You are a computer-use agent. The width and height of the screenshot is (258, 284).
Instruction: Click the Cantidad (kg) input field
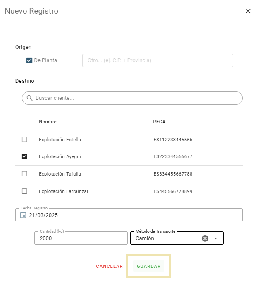point(81,238)
